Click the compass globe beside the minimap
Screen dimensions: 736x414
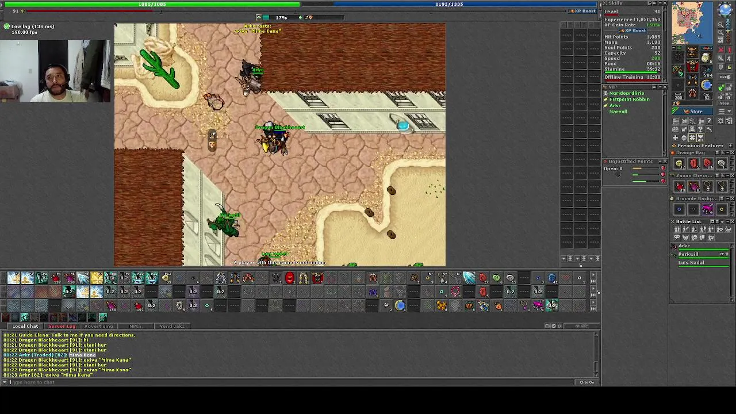726,10
